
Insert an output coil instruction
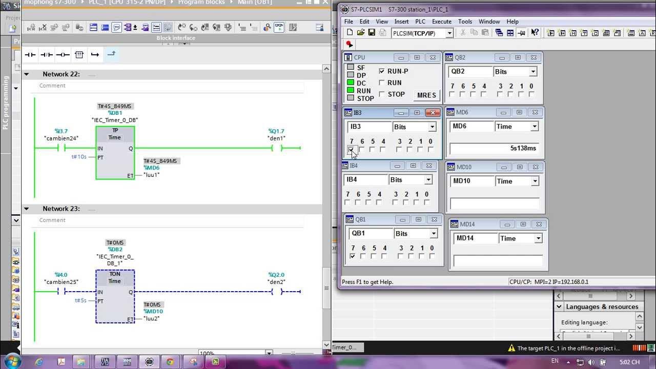[x=63, y=54]
